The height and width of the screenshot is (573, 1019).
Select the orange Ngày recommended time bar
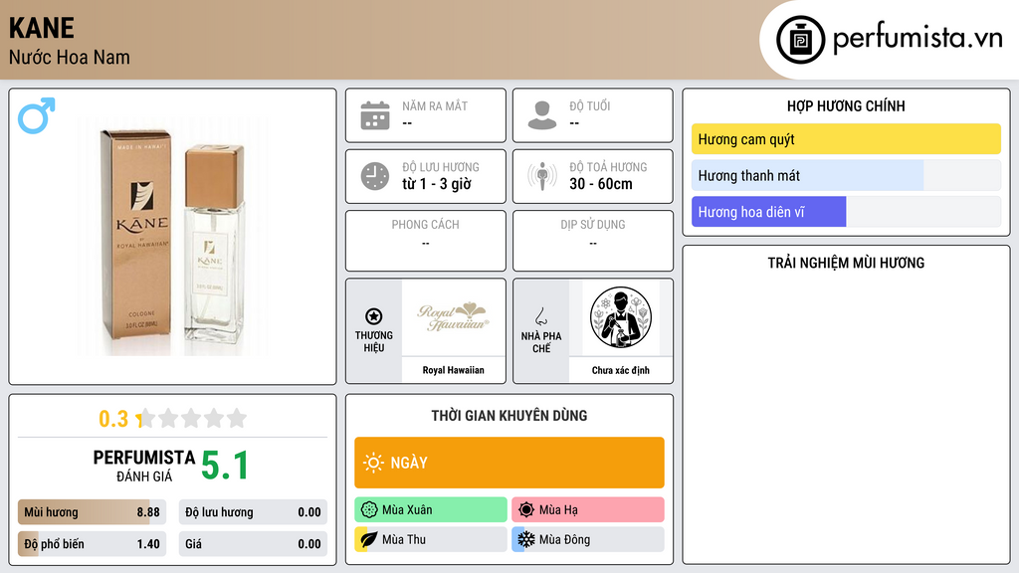click(509, 463)
